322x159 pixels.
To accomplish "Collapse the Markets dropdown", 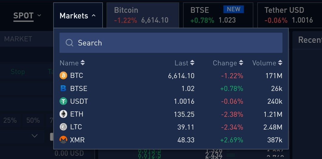I will click(78, 16).
